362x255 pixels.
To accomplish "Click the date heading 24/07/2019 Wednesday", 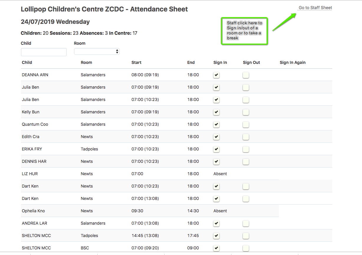I will [x=55, y=22].
